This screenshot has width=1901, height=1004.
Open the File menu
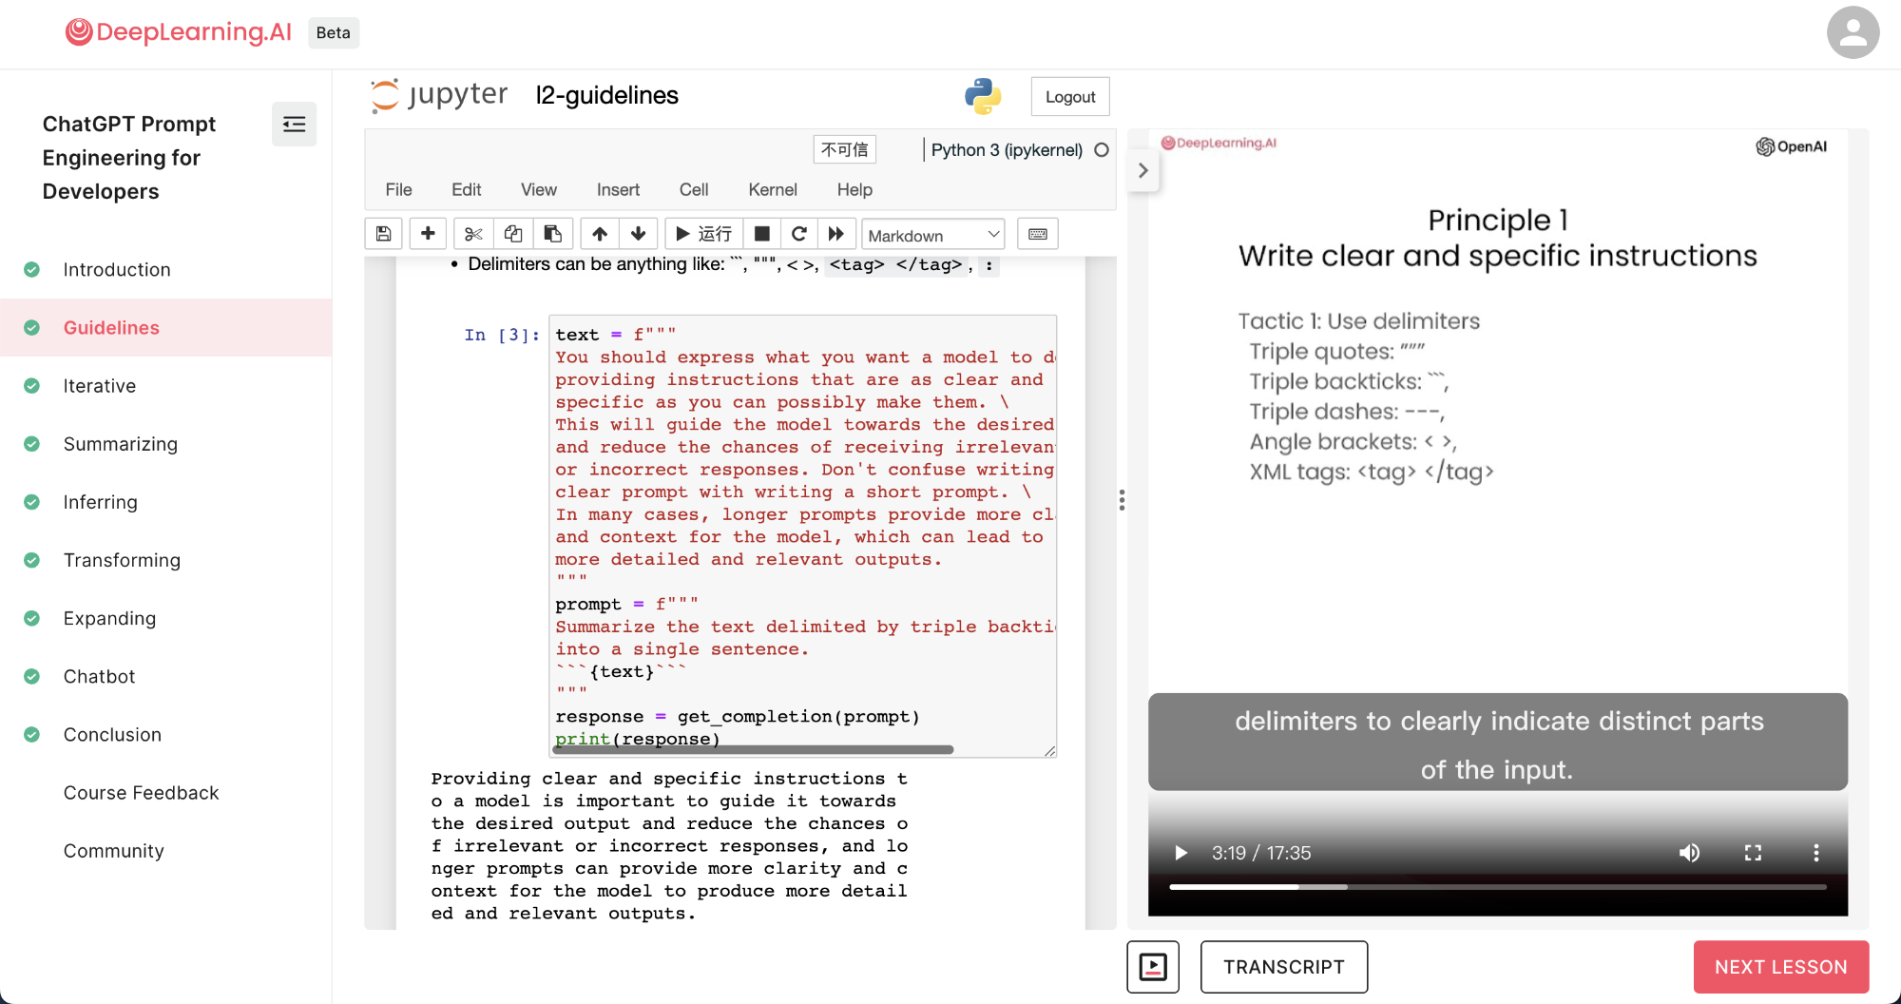398,189
